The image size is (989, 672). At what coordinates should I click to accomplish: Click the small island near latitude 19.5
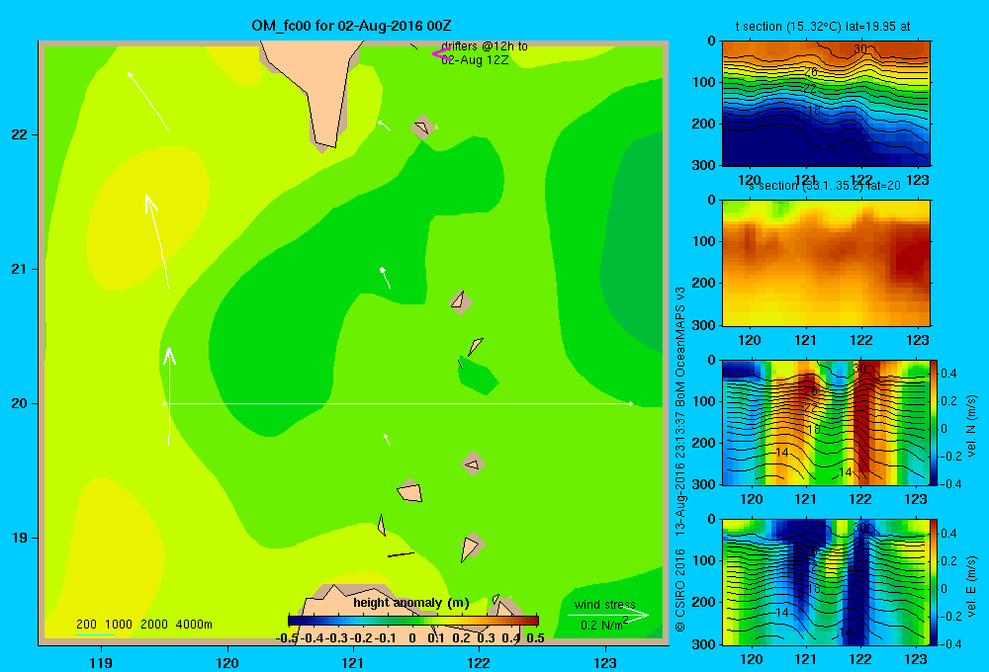tap(473, 463)
